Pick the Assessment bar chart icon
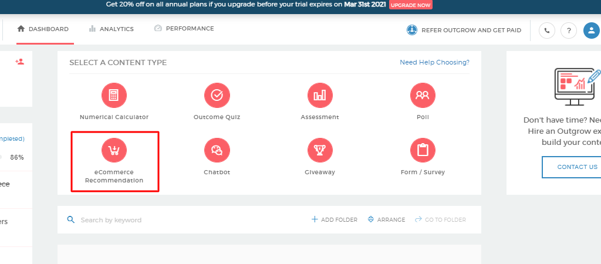601x264 pixels. coord(320,95)
